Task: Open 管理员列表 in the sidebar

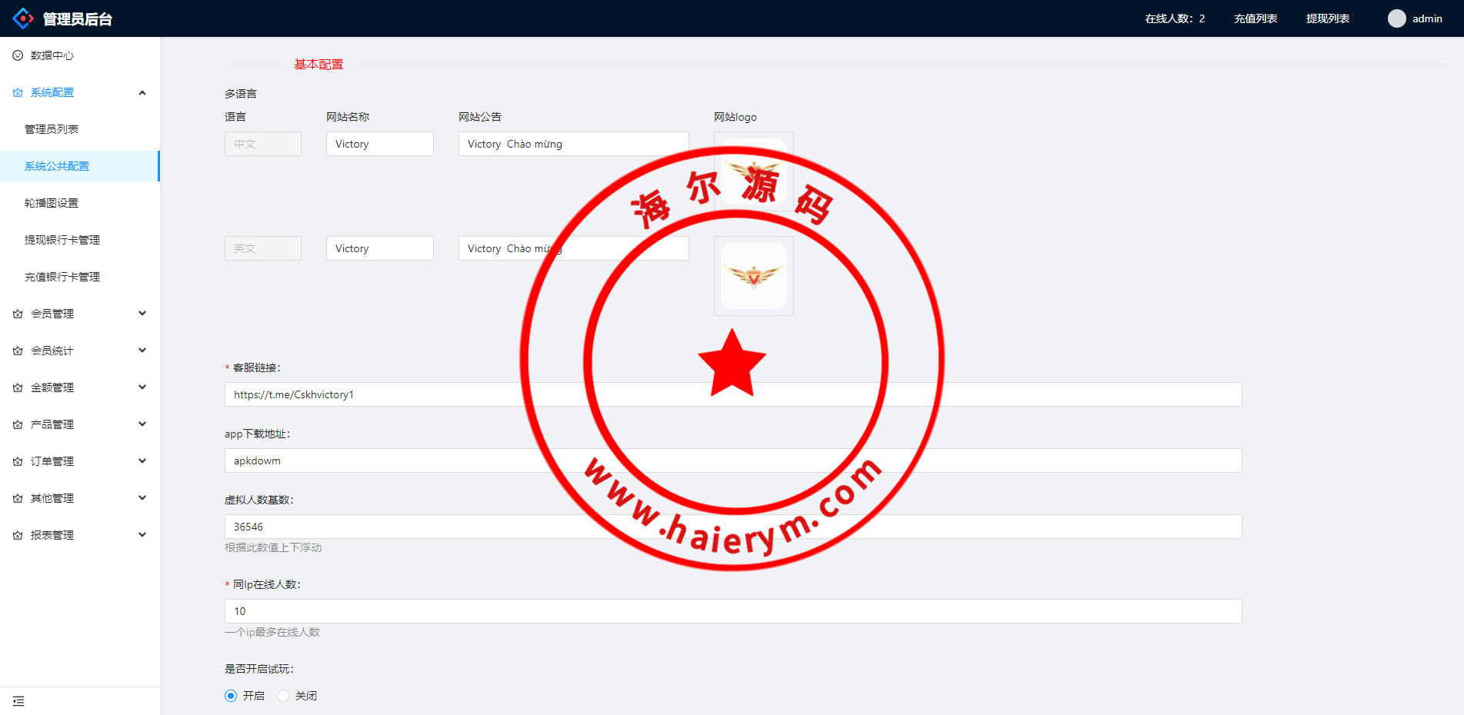Action: [x=52, y=129]
